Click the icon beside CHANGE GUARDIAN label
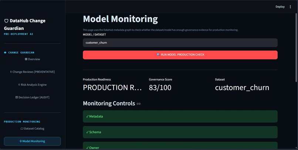This screenshot has width=298, height=150. coord(5,53)
